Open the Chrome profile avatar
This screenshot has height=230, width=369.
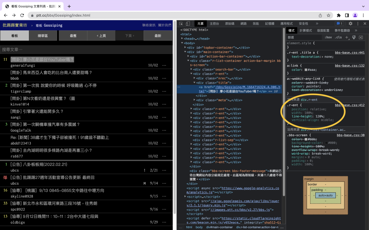pyautogui.click(x=355, y=15)
